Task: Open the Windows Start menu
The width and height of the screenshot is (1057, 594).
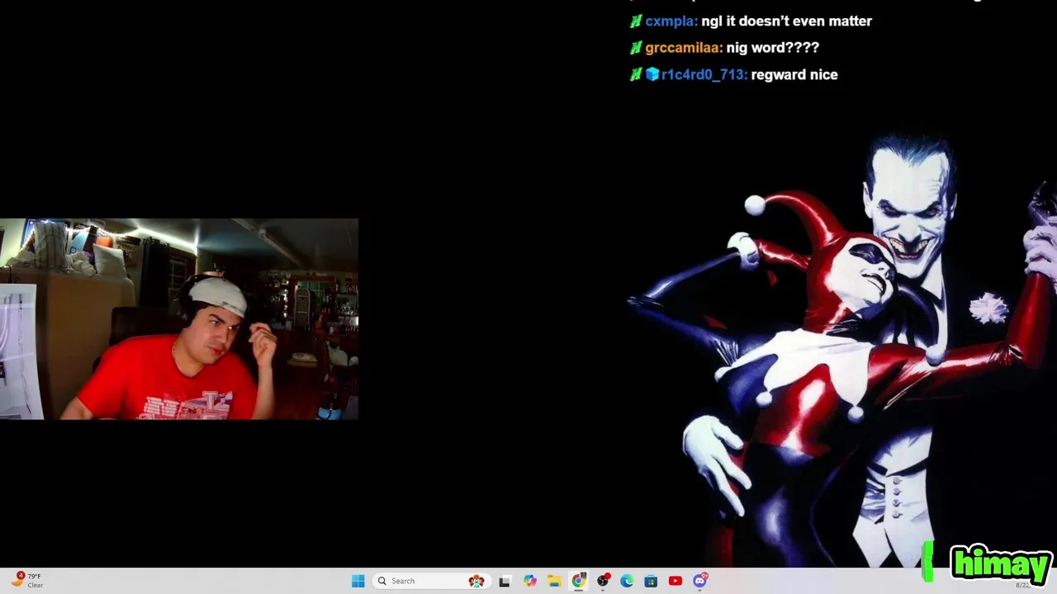Action: click(x=358, y=581)
